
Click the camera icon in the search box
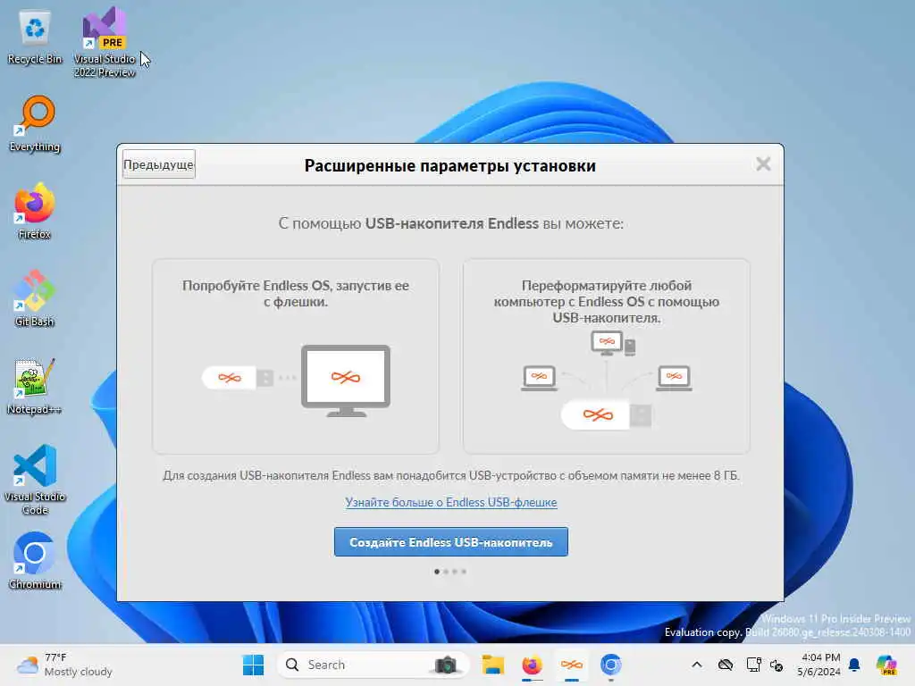tap(445, 665)
